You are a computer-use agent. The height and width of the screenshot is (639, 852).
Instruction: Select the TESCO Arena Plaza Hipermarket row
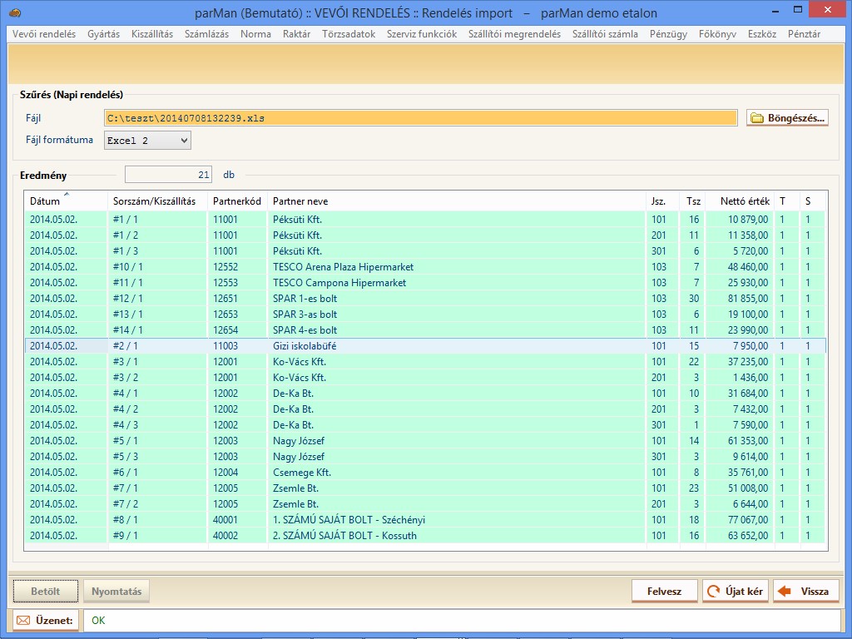coord(425,267)
